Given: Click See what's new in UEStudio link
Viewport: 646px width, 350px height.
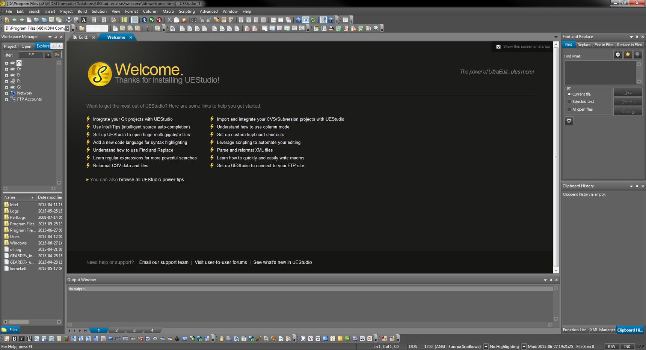Looking at the screenshot, I should point(282,262).
